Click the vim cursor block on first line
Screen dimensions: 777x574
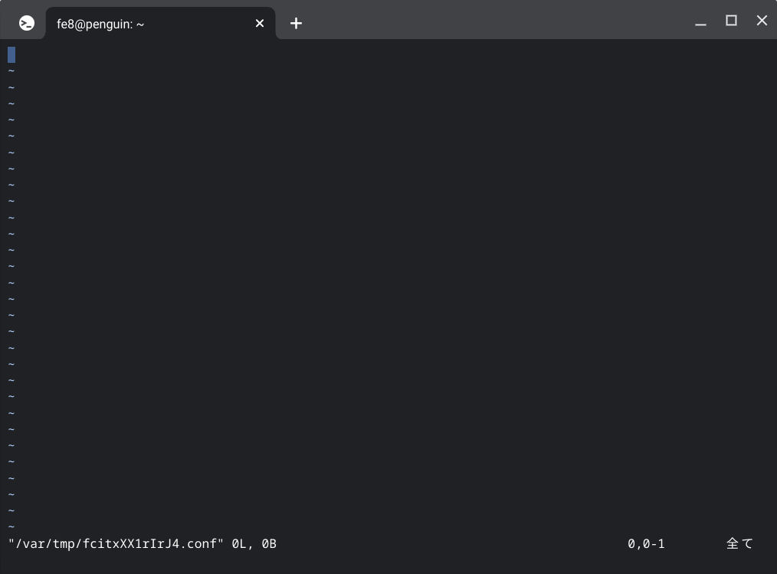(x=11, y=55)
